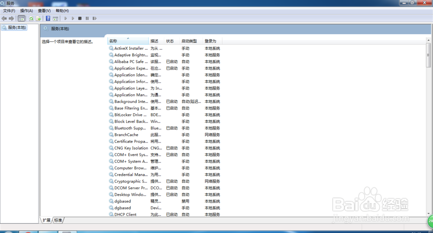
Task: Select the Desktop Windo... service name
Action: click(x=130, y=195)
